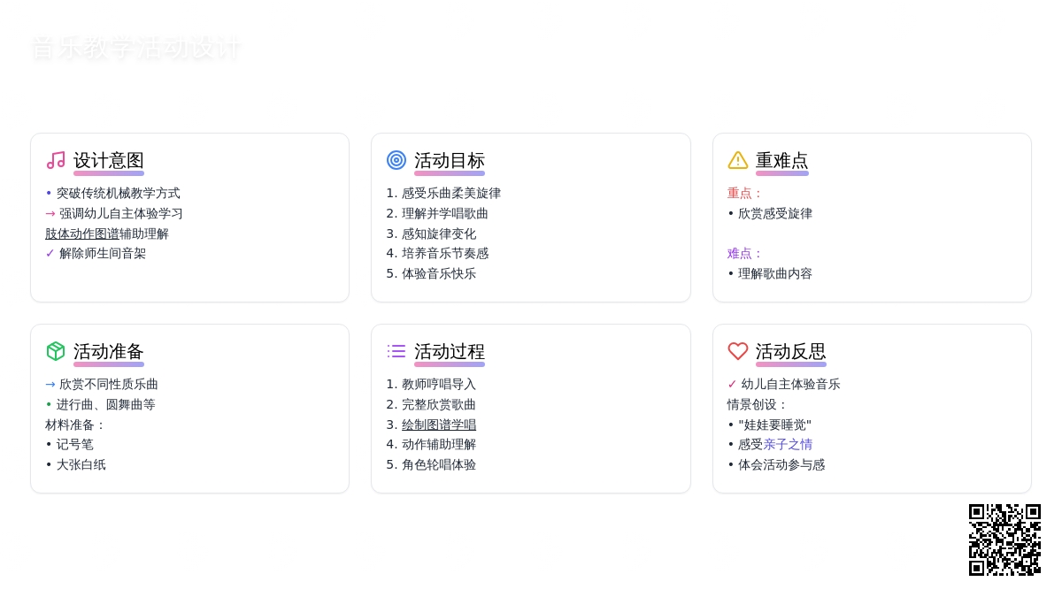
Task: Click the 情景创设： label
Action: pyautogui.click(x=758, y=404)
